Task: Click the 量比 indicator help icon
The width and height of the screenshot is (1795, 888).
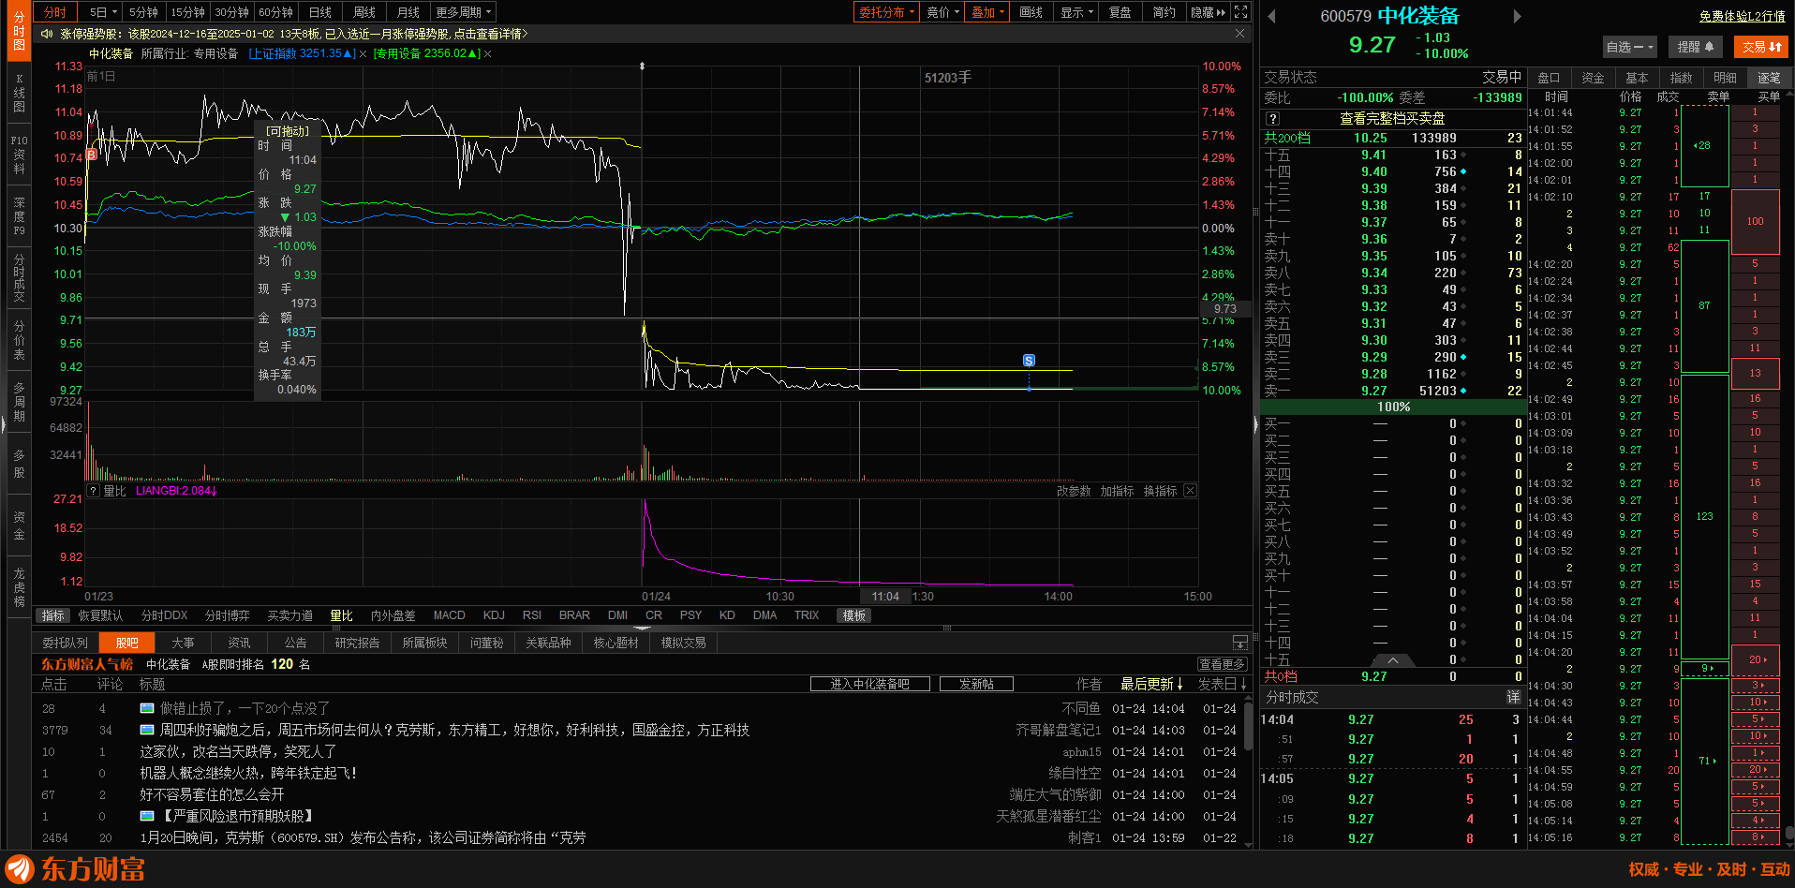Action: (93, 491)
